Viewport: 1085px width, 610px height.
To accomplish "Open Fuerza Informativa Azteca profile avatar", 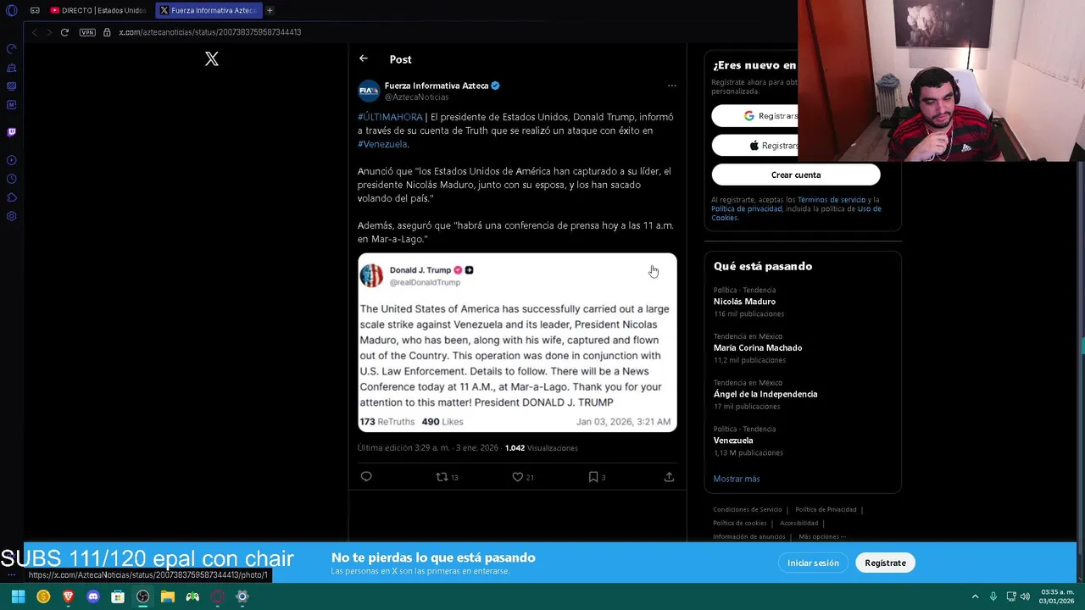I will [369, 91].
